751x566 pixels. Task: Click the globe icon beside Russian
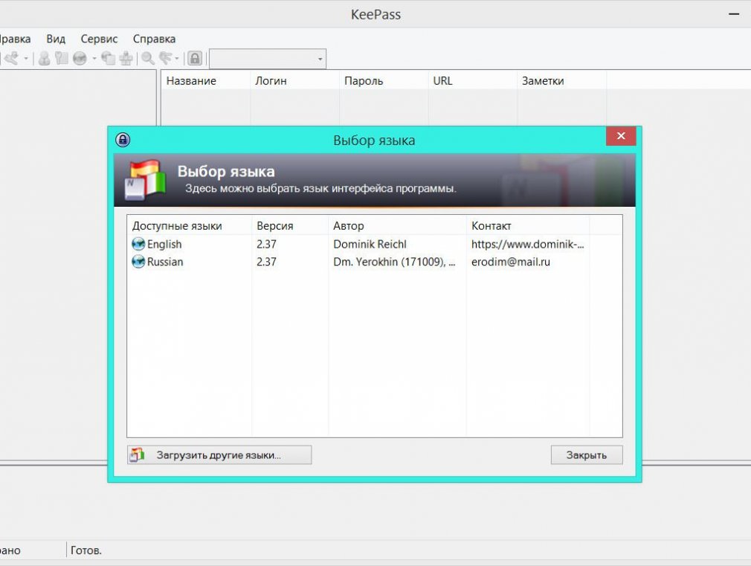point(138,262)
